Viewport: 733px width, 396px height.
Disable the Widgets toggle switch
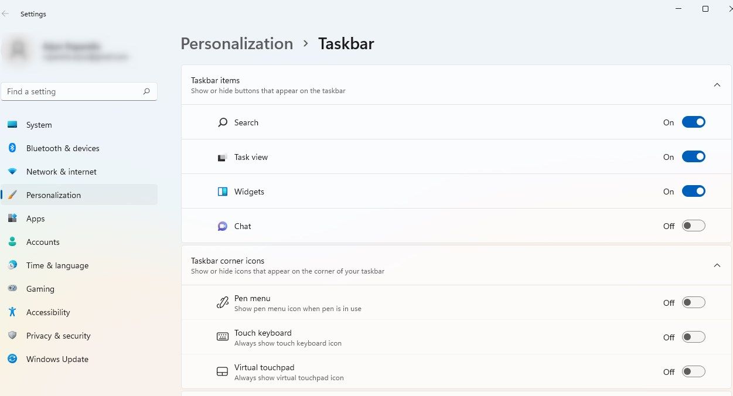point(693,192)
